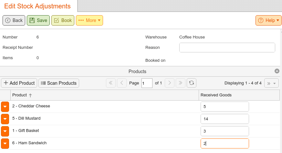Save the stock adjustment
Image resolution: width=282 pixels, height=153 pixels.
tap(38, 20)
